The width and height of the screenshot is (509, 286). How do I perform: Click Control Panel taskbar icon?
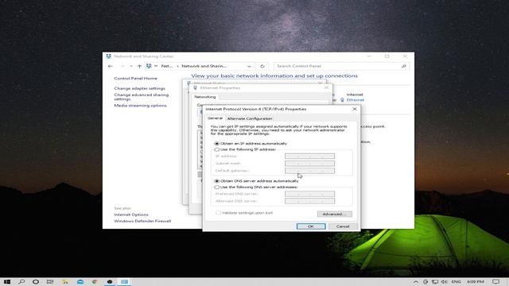[x=124, y=281]
